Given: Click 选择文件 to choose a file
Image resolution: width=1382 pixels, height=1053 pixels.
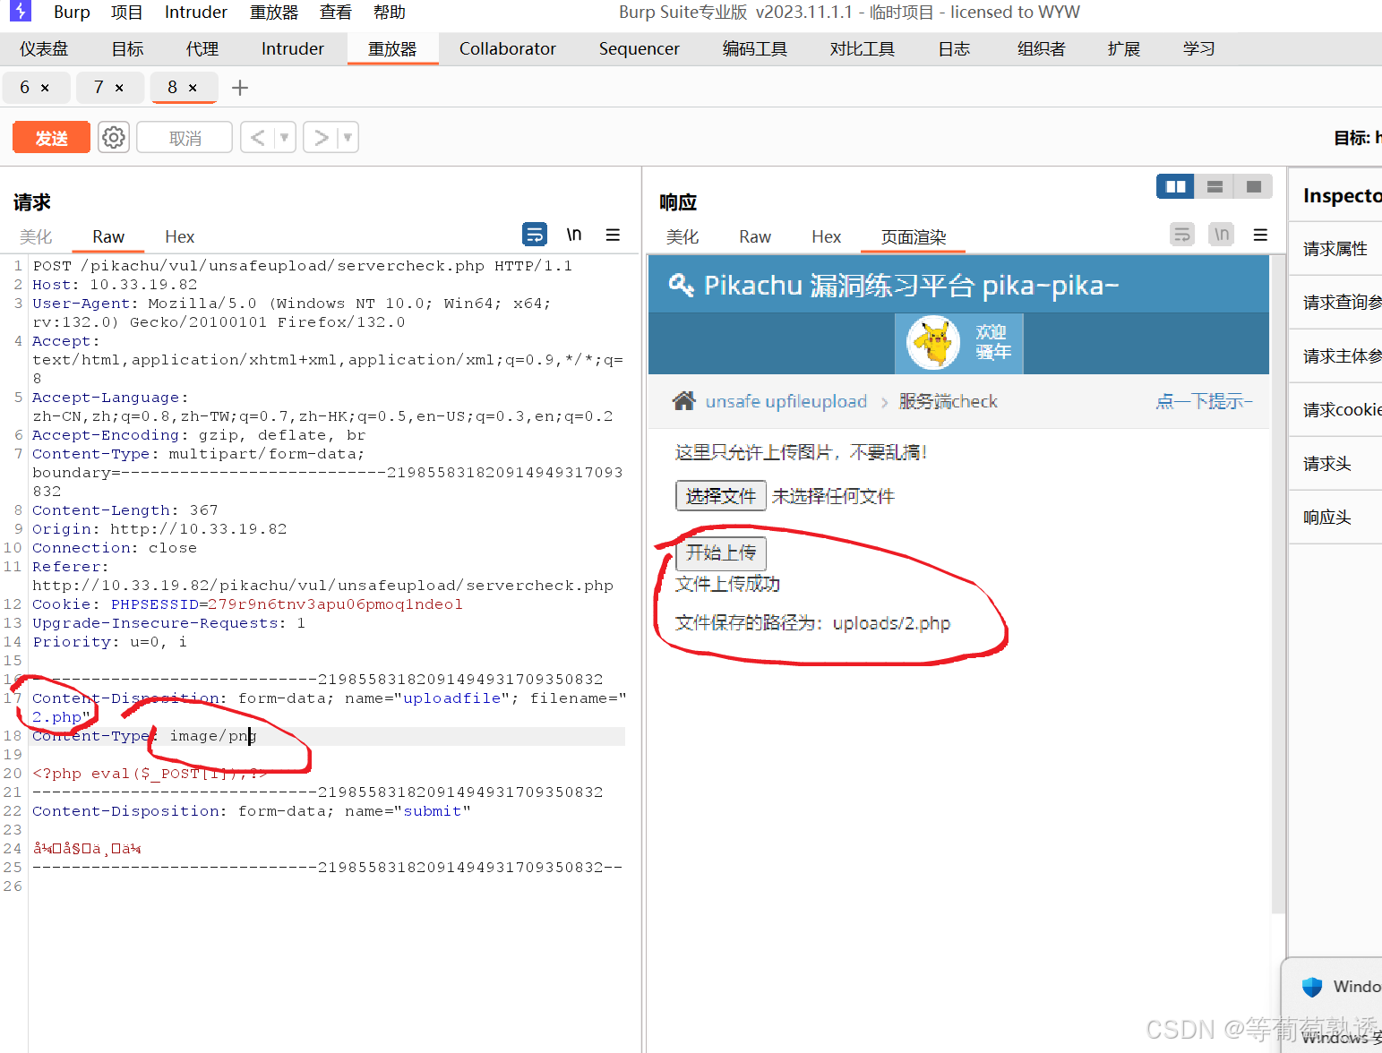Looking at the screenshot, I should [x=721, y=495].
